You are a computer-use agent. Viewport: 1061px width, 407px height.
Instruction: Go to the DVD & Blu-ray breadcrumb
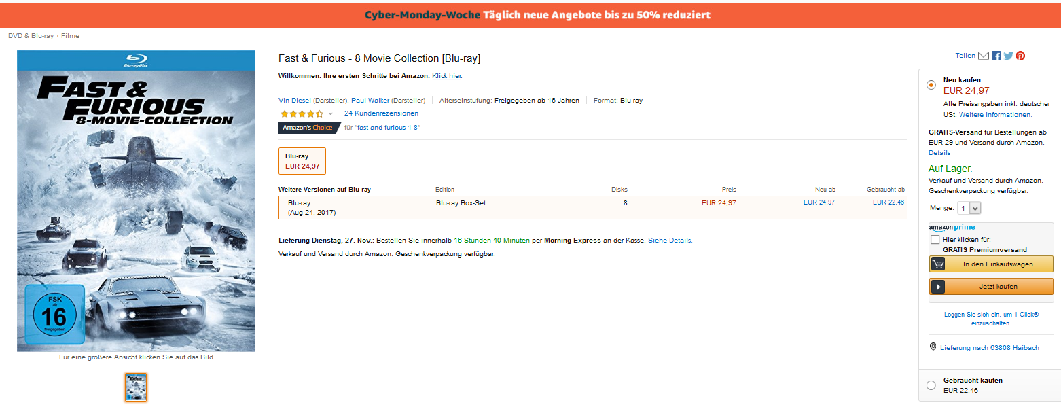31,35
